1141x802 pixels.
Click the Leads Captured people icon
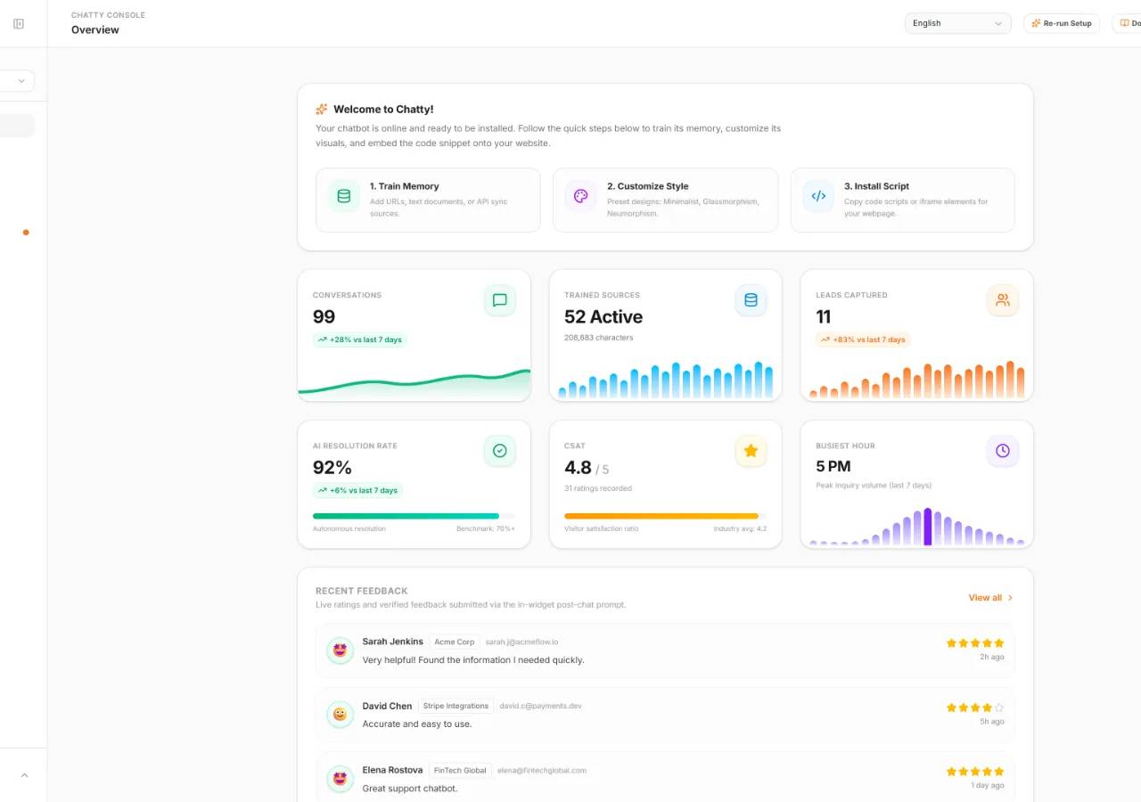[1003, 300]
